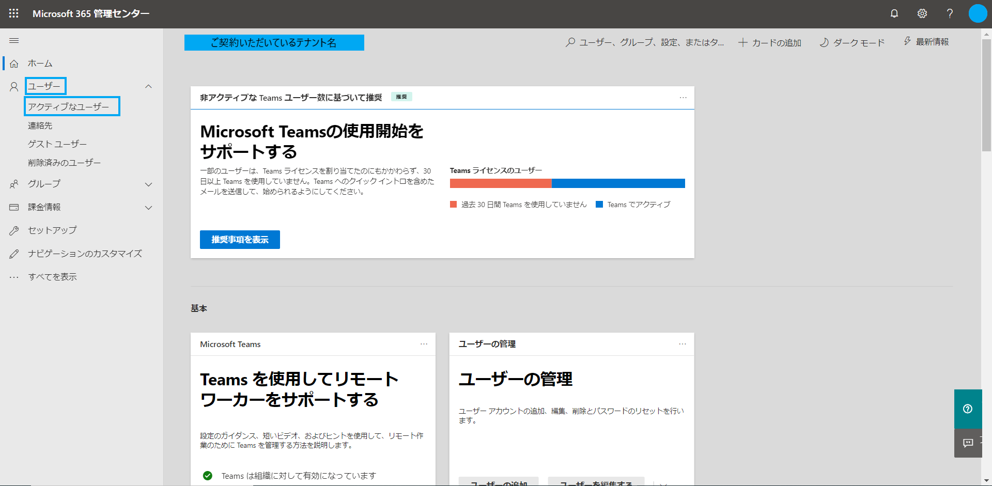Click the blue active Teams bar segment
The width and height of the screenshot is (992, 486).
coord(618,183)
